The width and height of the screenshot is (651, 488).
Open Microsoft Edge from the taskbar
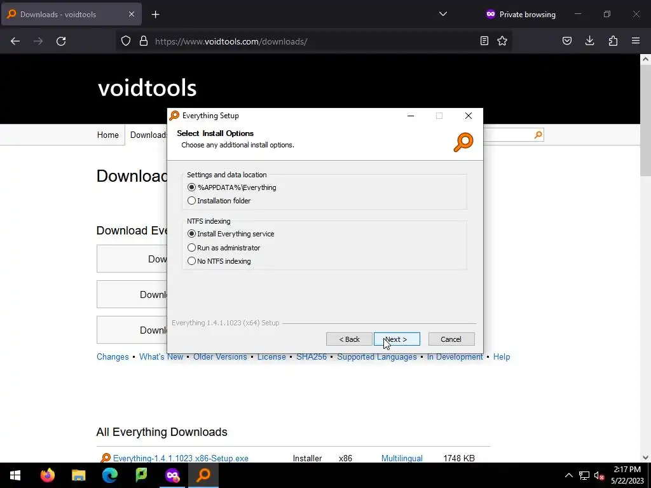click(110, 475)
